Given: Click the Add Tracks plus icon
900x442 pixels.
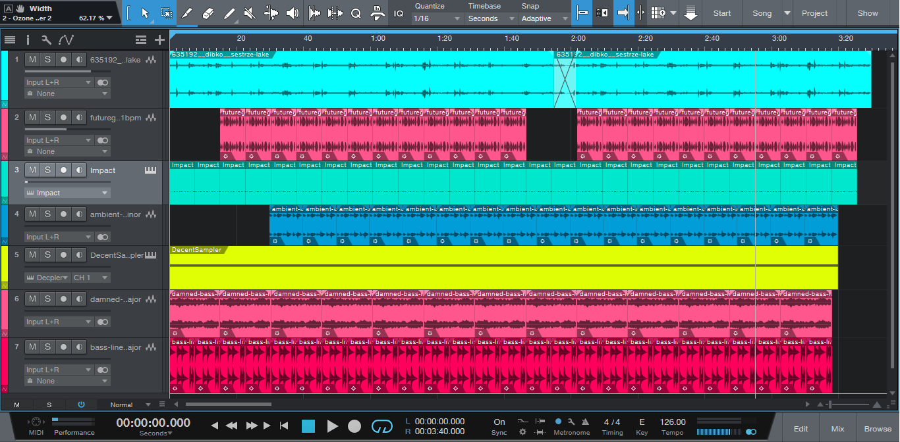Looking at the screenshot, I should (x=159, y=40).
